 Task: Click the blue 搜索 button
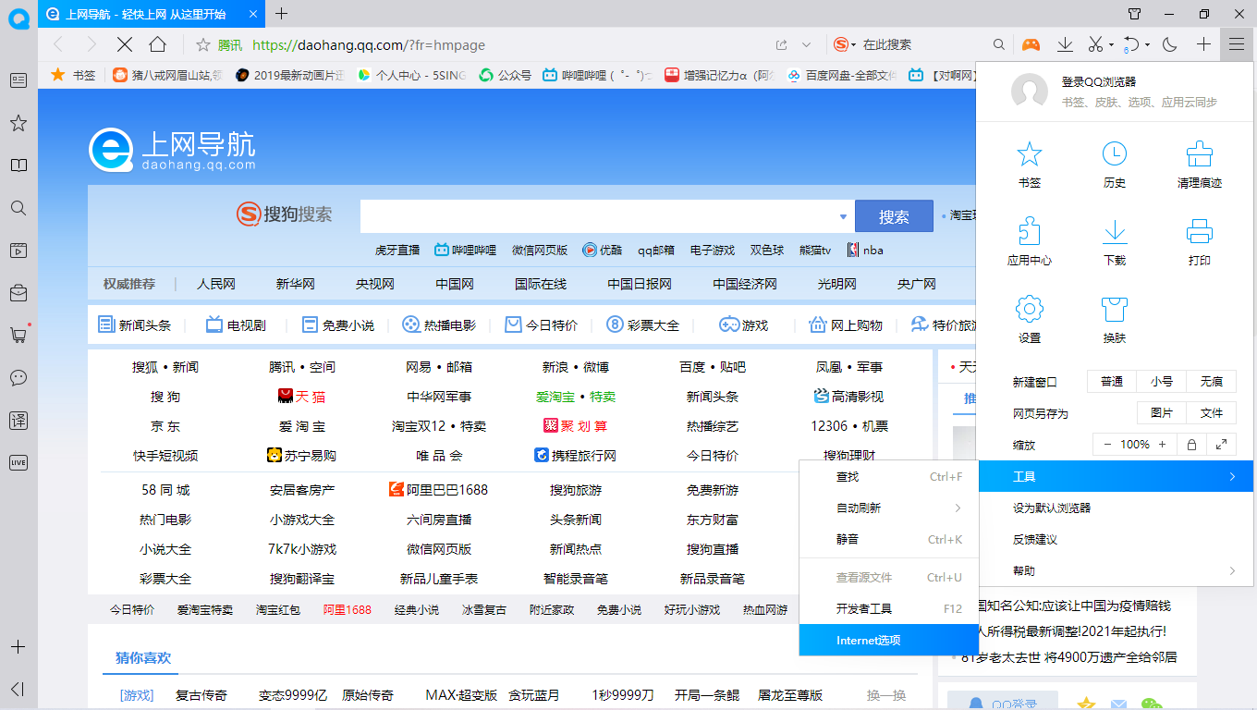[x=894, y=216]
